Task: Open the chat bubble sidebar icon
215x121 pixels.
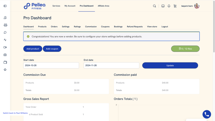Action: (5, 32)
